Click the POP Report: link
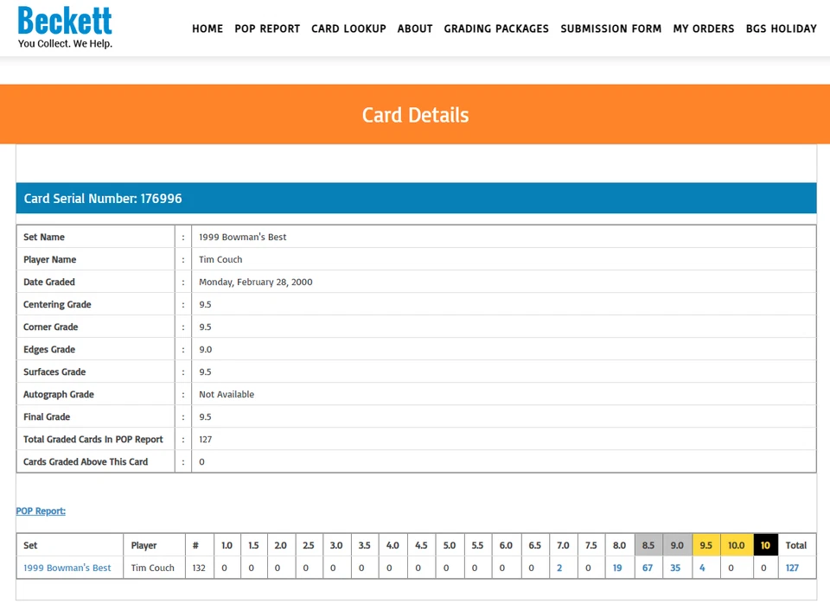The height and width of the screenshot is (616, 830). pyautogui.click(x=41, y=511)
